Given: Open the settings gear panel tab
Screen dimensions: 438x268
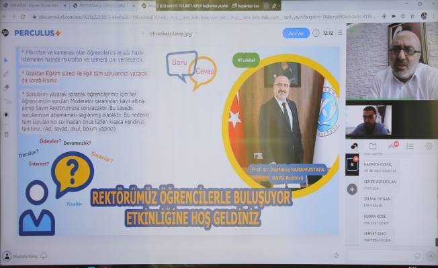Looking at the screenshot, I should tap(429, 146).
